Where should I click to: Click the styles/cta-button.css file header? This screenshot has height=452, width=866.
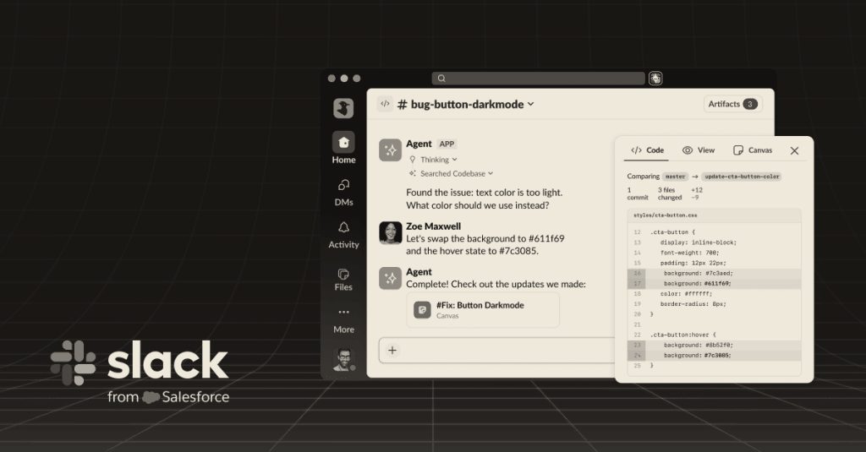click(x=714, y=215)
